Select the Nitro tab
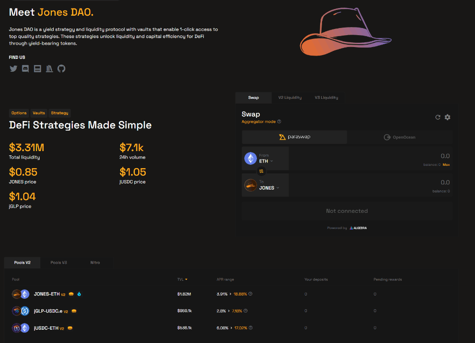This screenshot has height=343, width=475. click(x=95, y=262)
